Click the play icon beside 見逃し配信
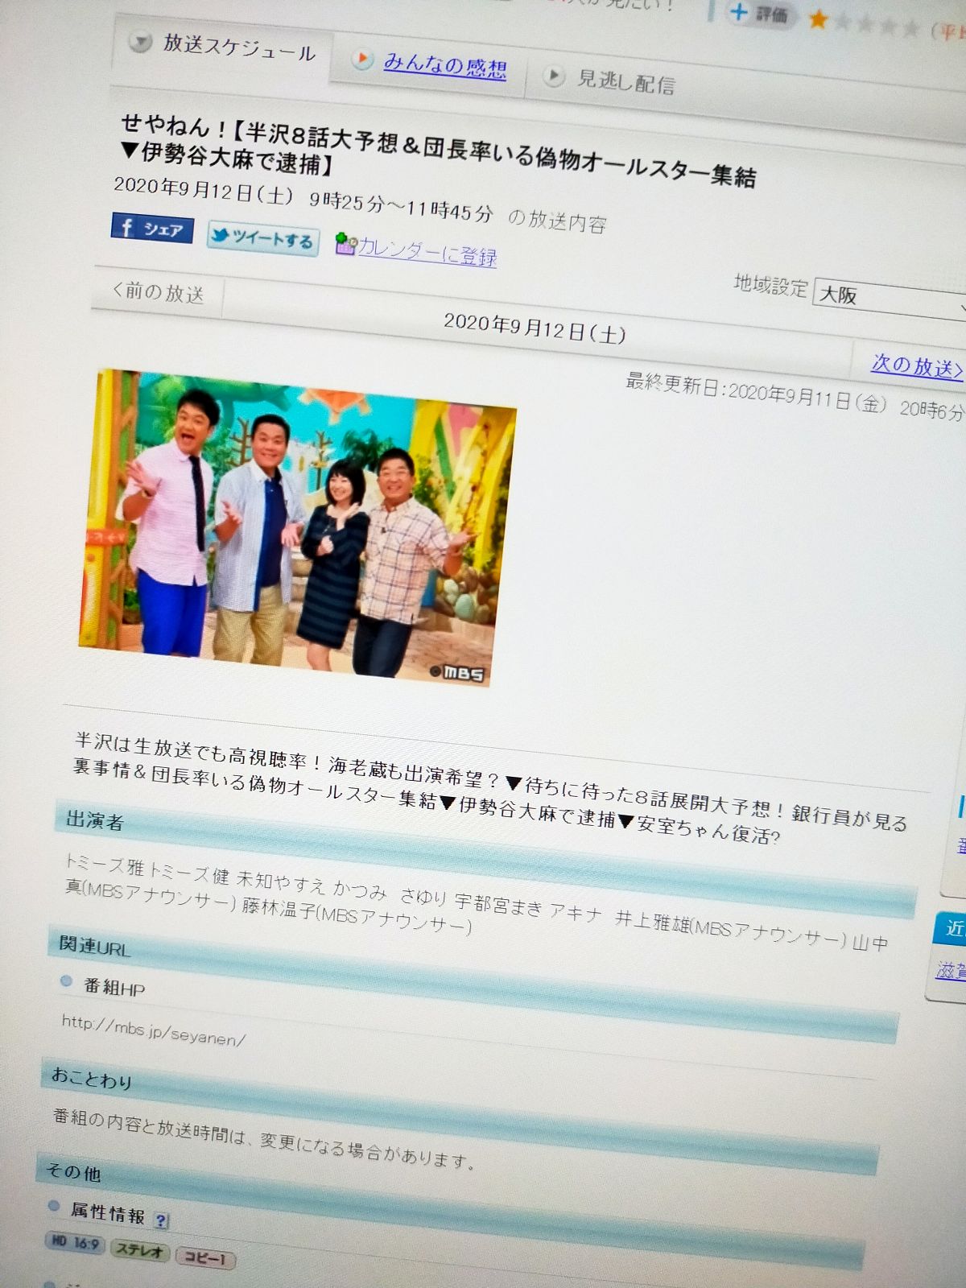This screenshot has width=966, height=1288. click(x=553, y=76)
